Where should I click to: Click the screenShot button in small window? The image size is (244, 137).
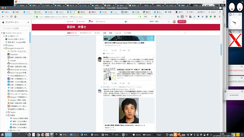click(234, 95)
